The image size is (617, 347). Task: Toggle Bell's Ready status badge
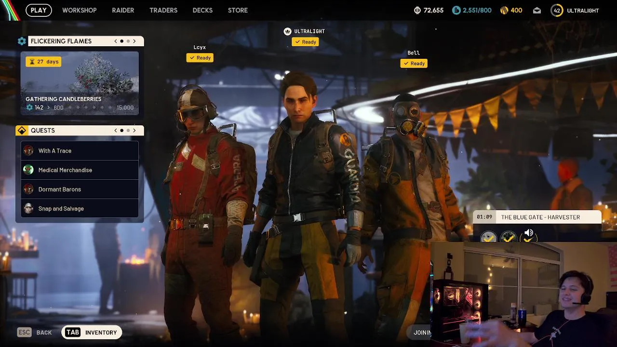coord(414,64)
